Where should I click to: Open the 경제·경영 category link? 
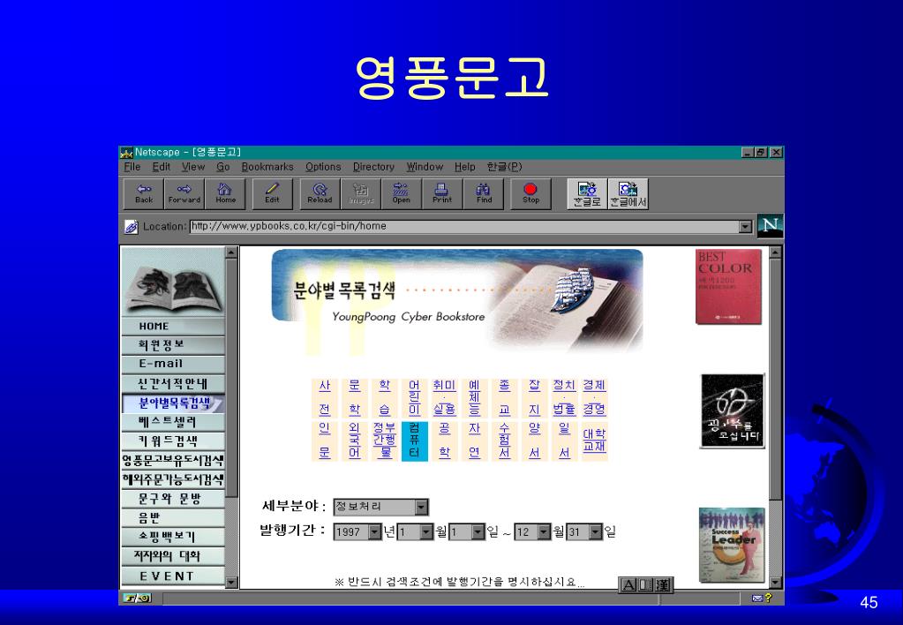pyautogui.click(x=594, y=398)
